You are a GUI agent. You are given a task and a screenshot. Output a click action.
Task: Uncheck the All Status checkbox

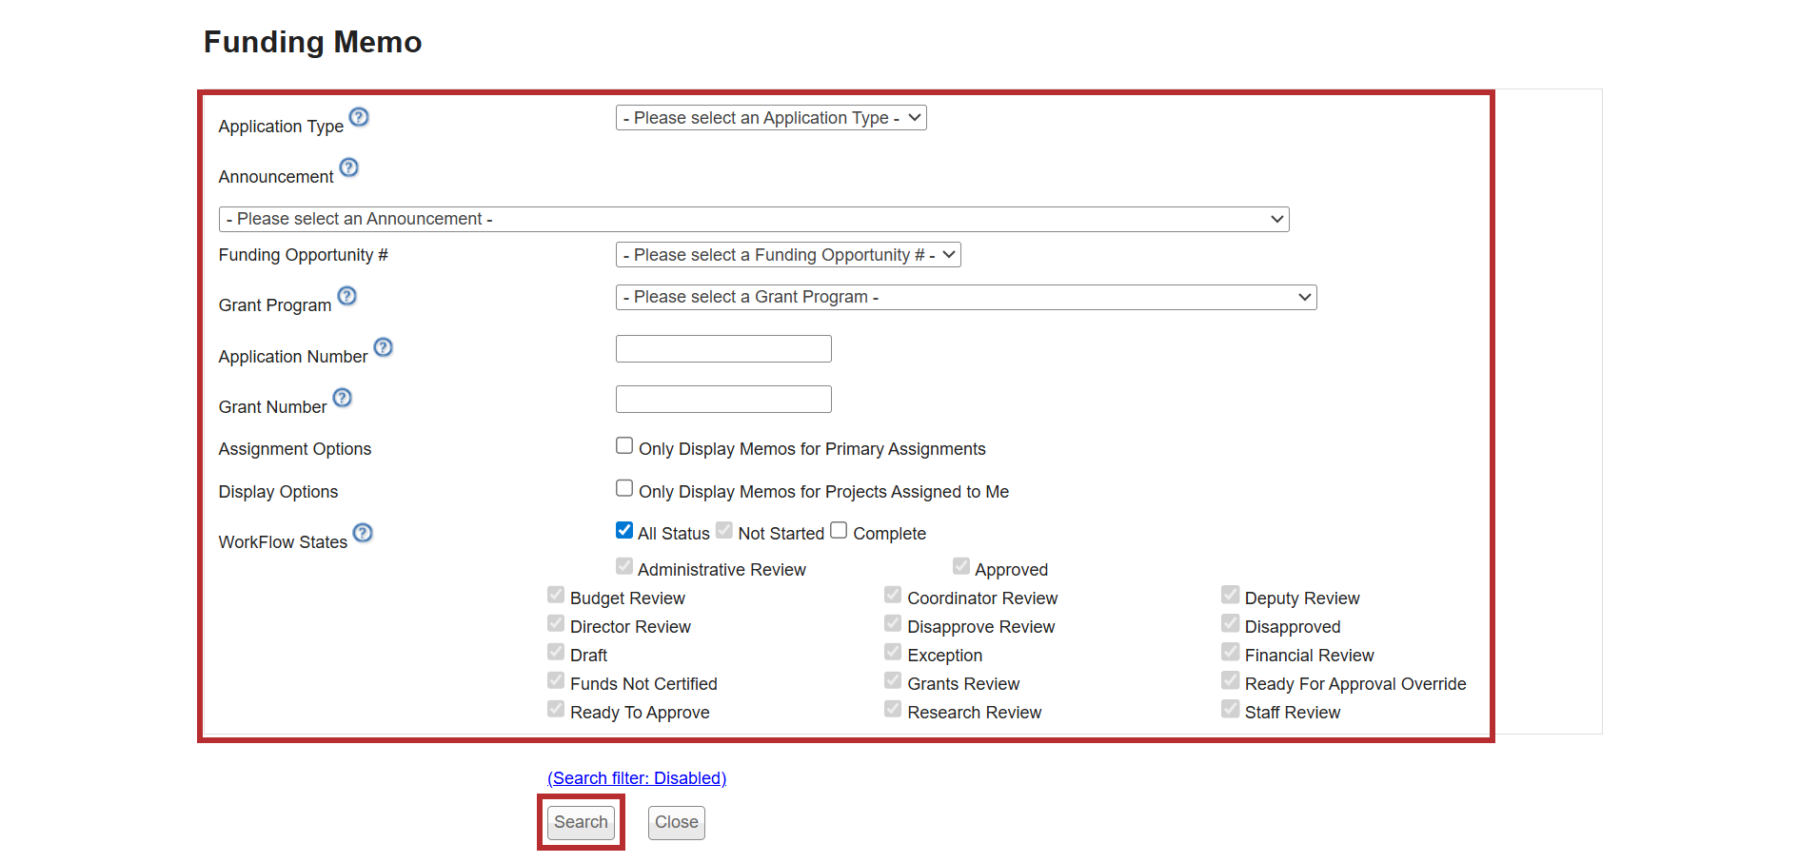[x=624, y=530]
